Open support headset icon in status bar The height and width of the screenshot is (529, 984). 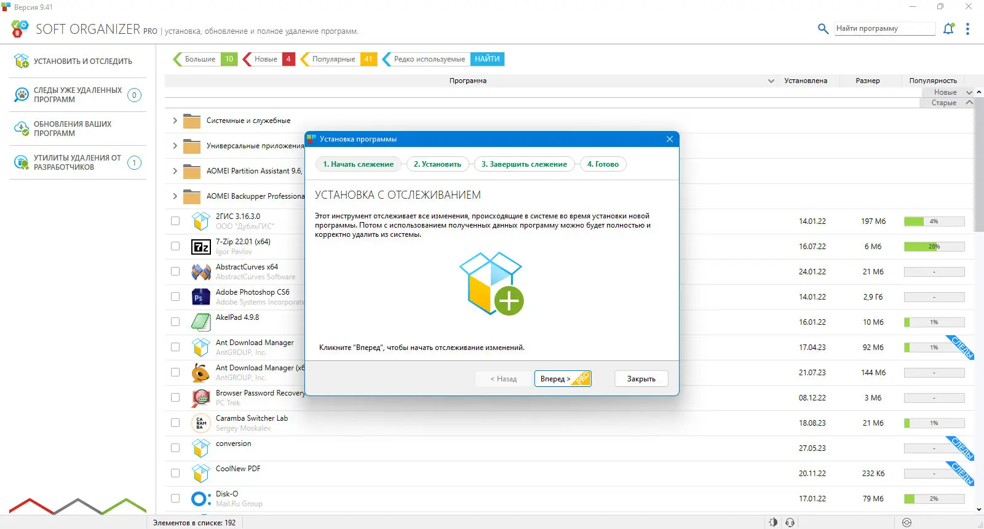pyautogui.click(x=790, y=522)
